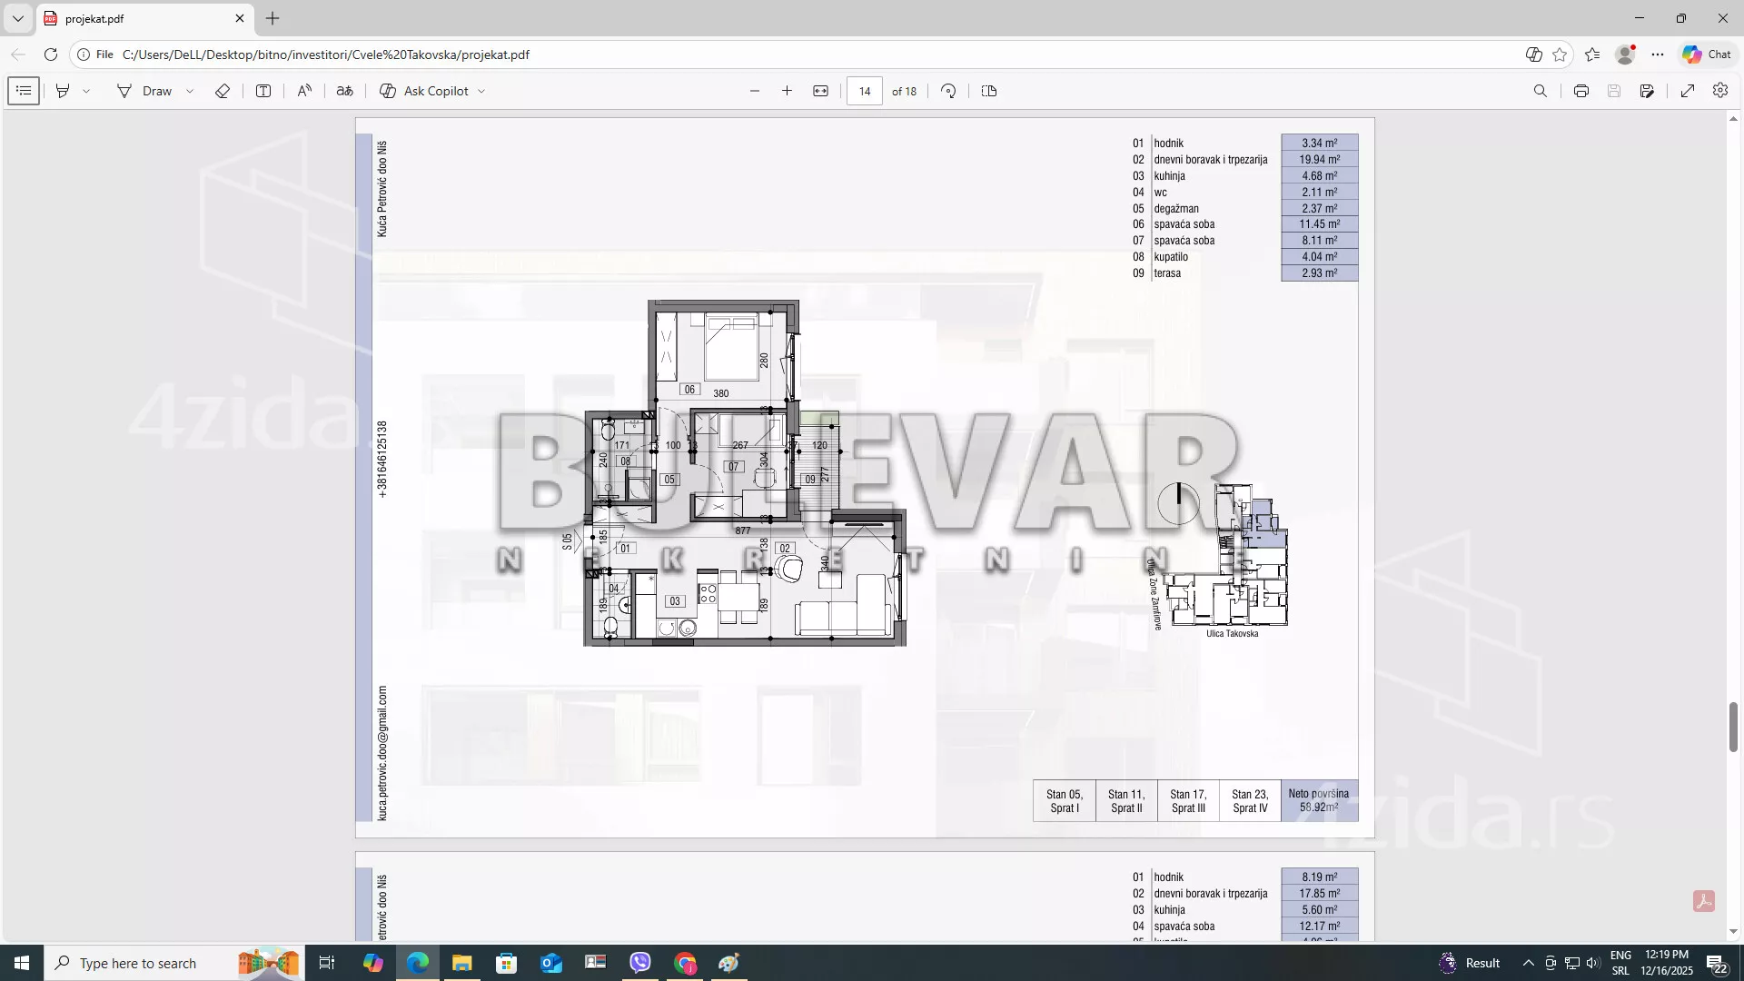
Task: Toggle Fit to width
Action: point(820,91)
